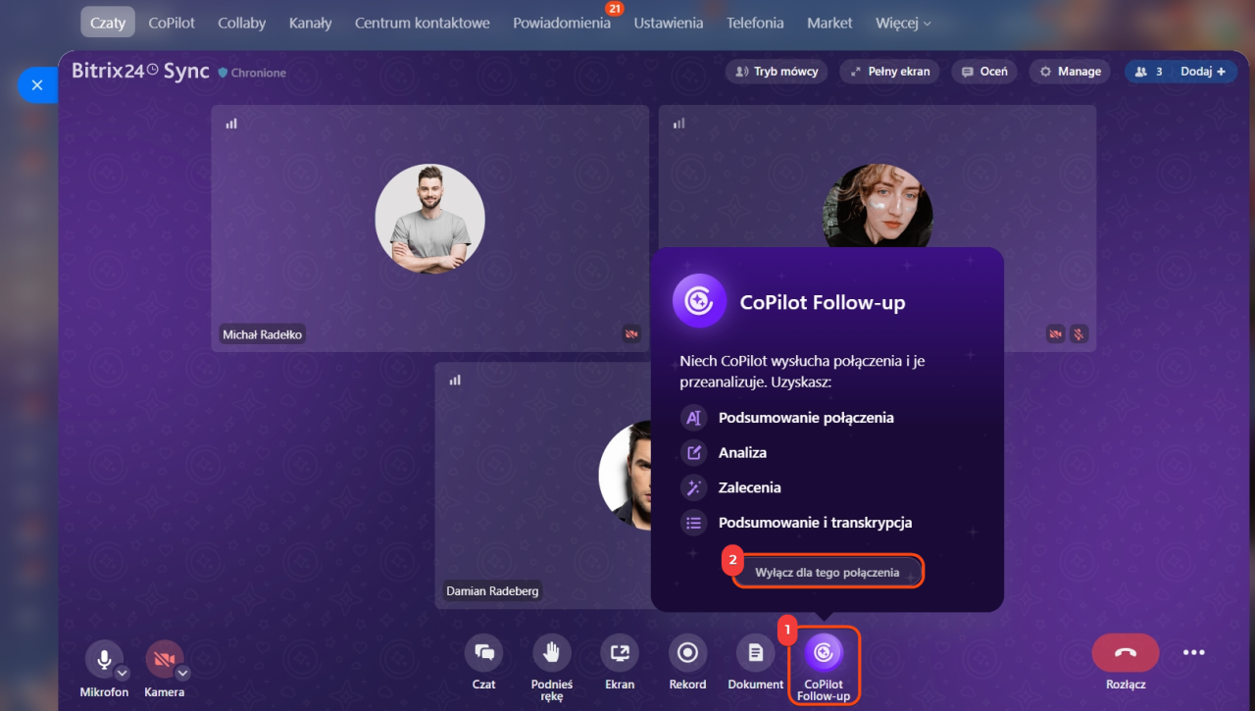Open Powiadomienia with 21 badge
Viewport: 1255px width, 711px height.
pos(562,23)
